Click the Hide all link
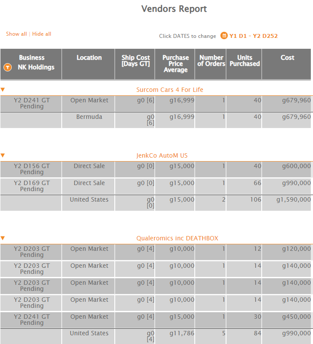313x344 pixels. (x=42, y=34)
